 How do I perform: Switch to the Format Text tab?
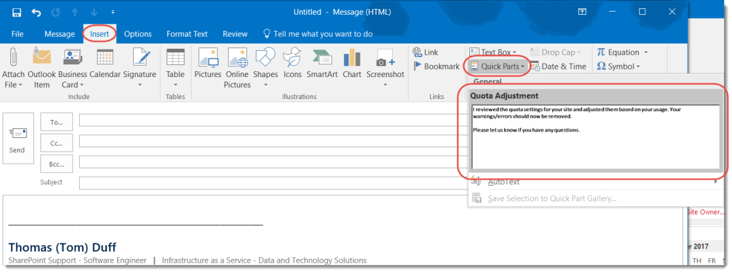click(187, 33)
